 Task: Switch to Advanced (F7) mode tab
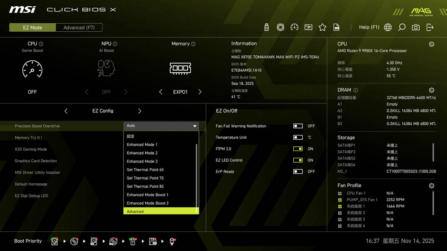[79, 28]
